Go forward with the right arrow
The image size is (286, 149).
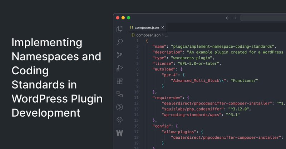pos(235,18)
